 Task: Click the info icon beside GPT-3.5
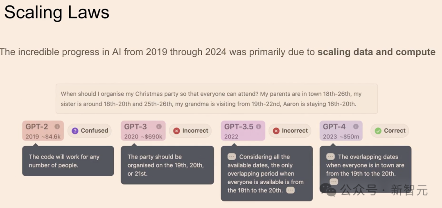tap(259, 127)
